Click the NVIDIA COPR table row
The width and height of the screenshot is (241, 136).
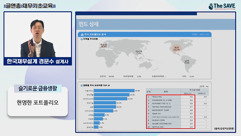coord(177,120)
